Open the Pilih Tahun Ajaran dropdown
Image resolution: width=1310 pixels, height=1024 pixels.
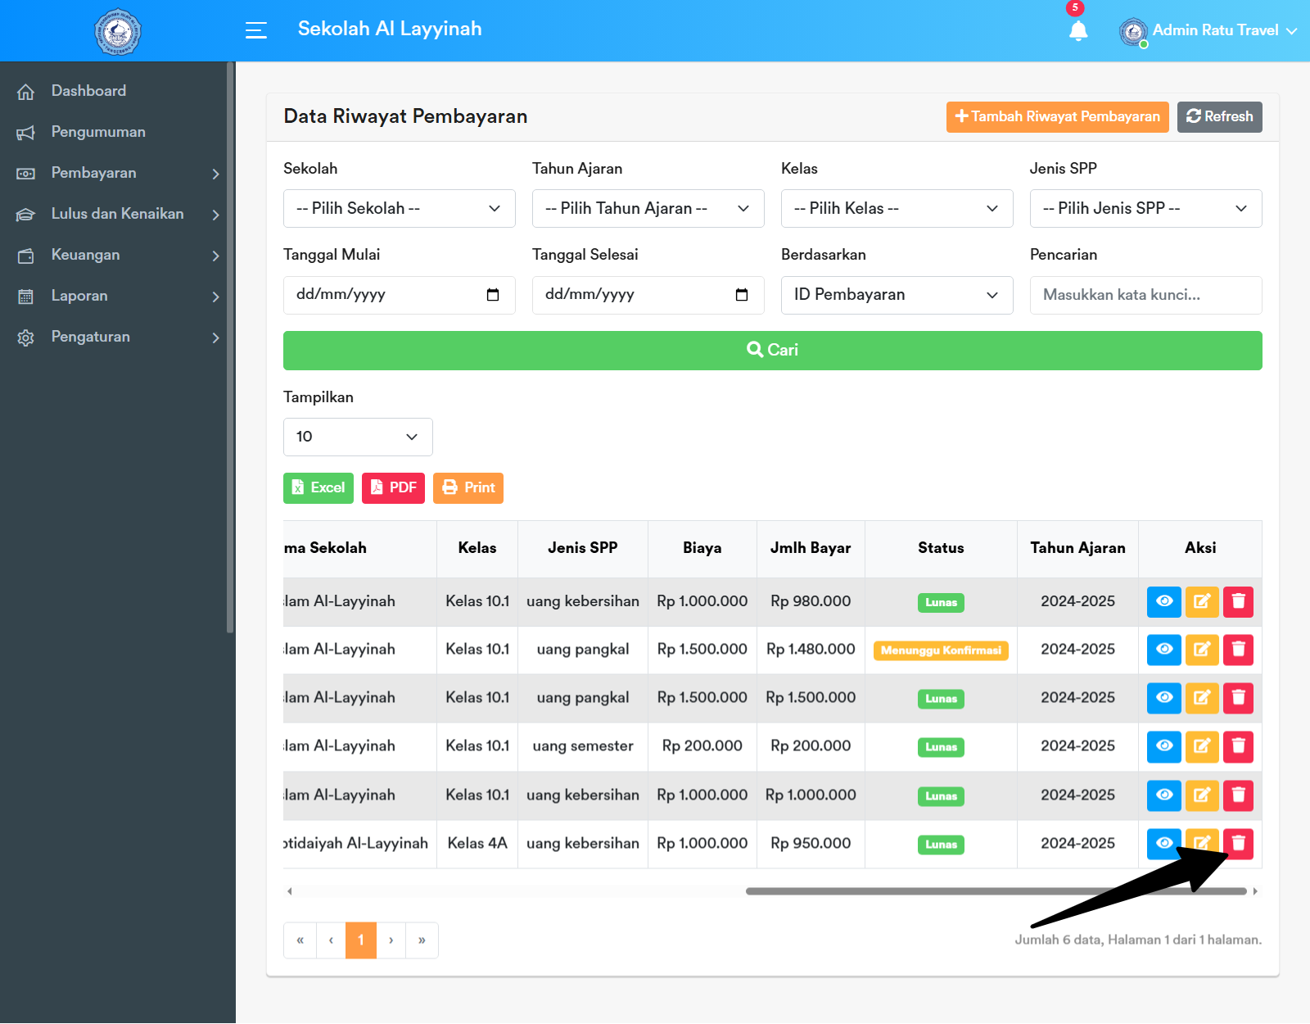tap(648, 209)
